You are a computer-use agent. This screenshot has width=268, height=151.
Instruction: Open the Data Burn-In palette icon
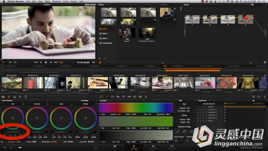146,97
